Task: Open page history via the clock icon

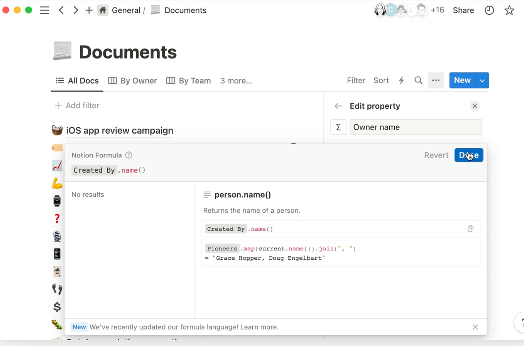Action: pos(489,10)
